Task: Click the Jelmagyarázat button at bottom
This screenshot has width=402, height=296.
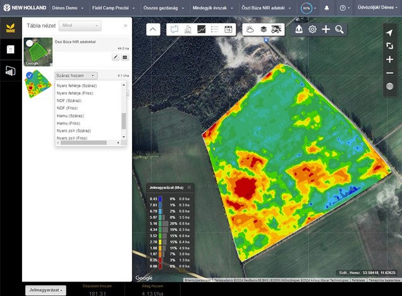Action: point(46,290)
